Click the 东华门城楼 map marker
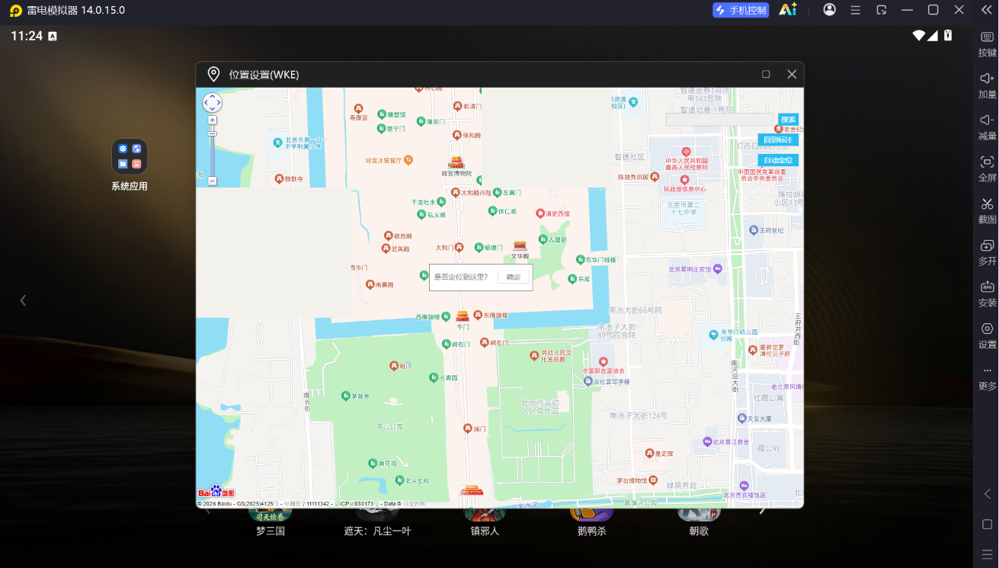This screenshot has height=568, width=999. [x=581, y=260]
